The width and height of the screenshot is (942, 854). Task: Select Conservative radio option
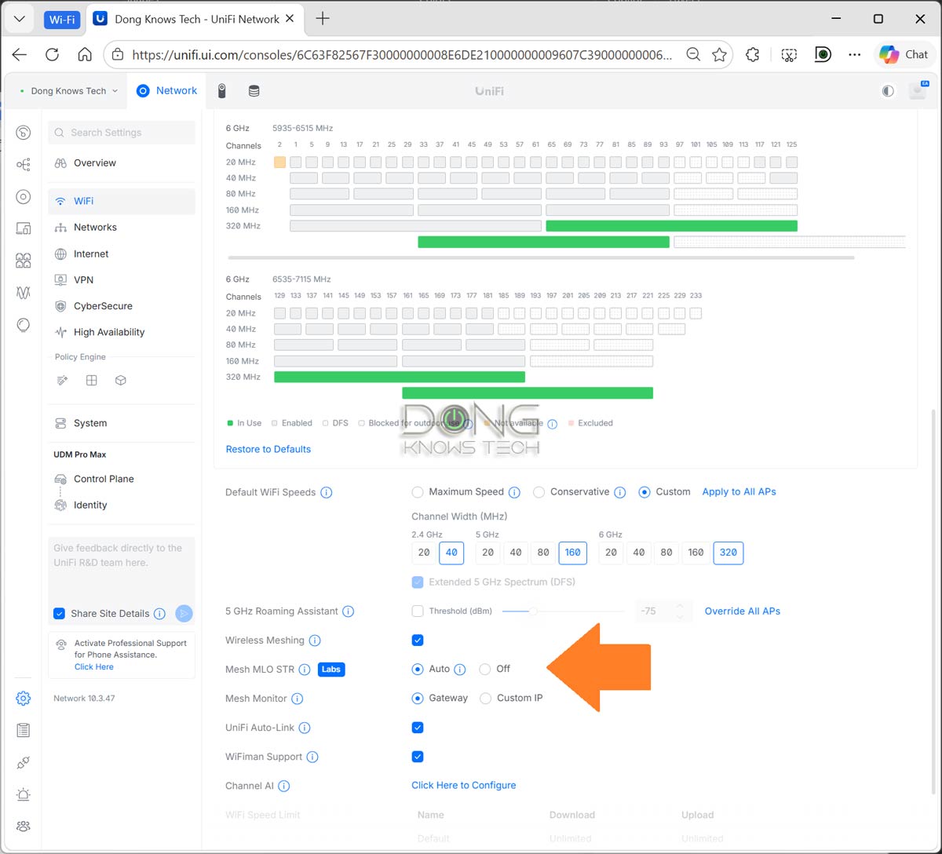pos(539,492)
